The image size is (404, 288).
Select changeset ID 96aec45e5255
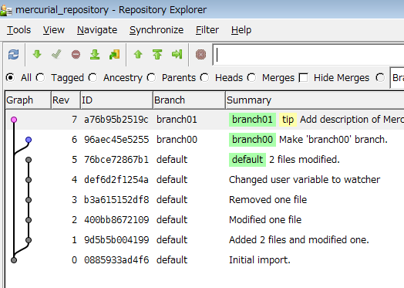click(116, 140)
